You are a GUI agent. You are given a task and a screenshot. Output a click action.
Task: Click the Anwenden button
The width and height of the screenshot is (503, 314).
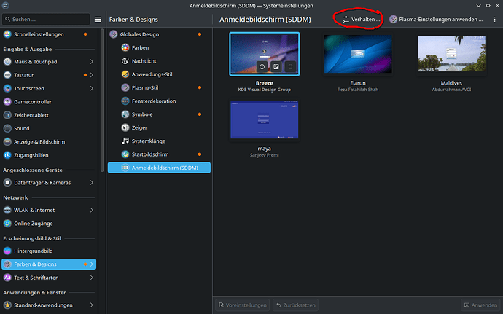480,305
